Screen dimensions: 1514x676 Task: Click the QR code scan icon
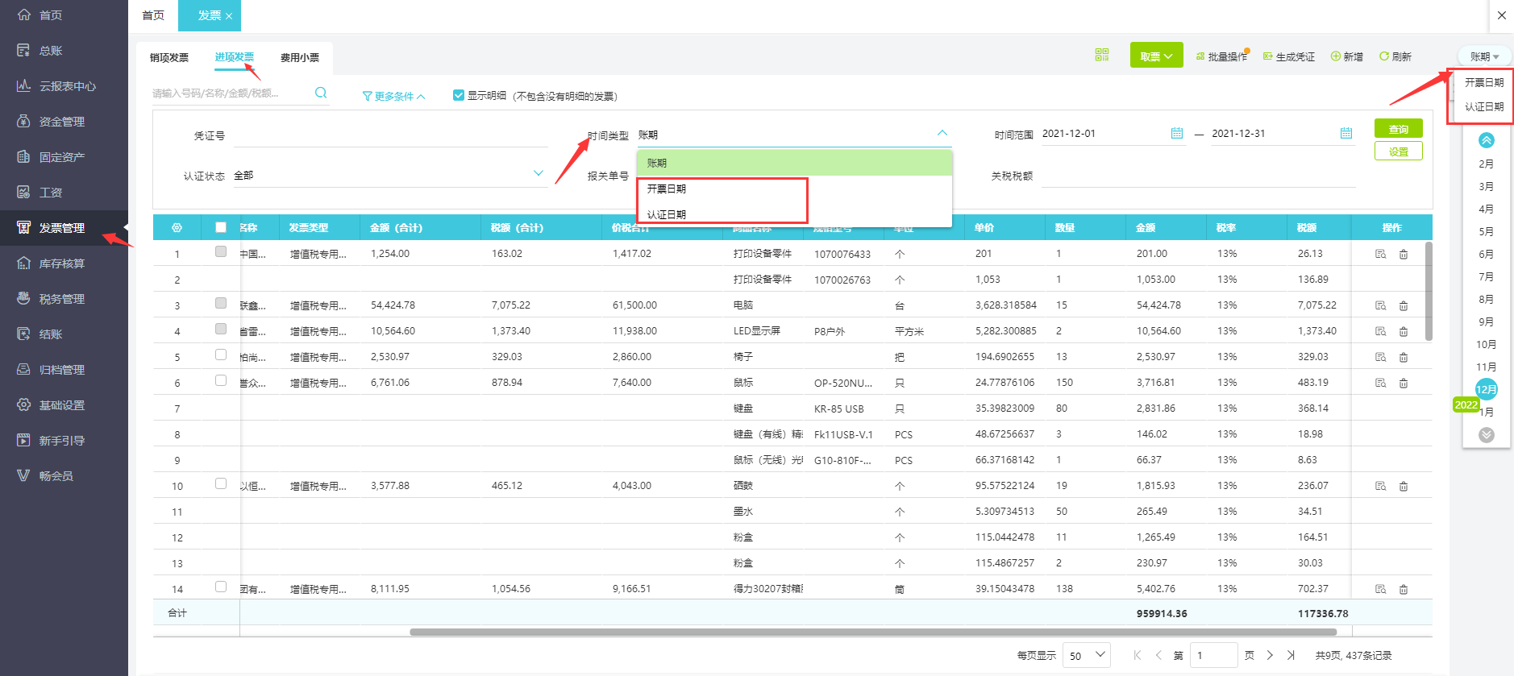[1102, 55]
